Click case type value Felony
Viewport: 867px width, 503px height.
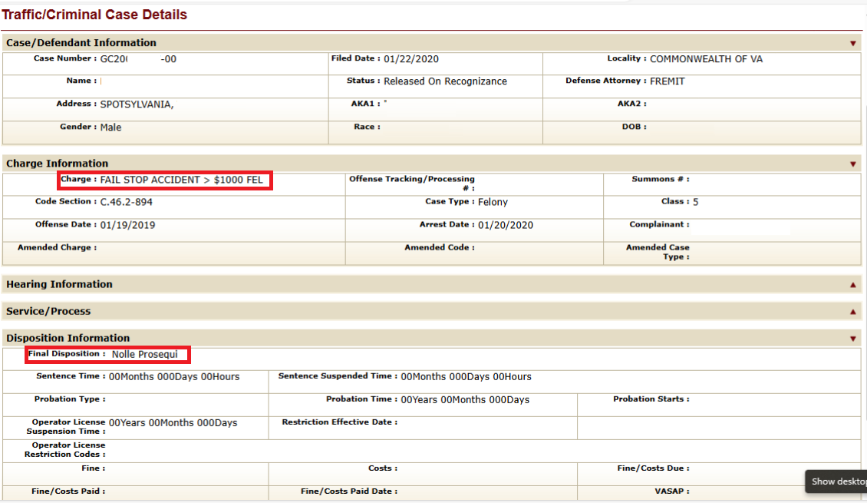(493, 202)
